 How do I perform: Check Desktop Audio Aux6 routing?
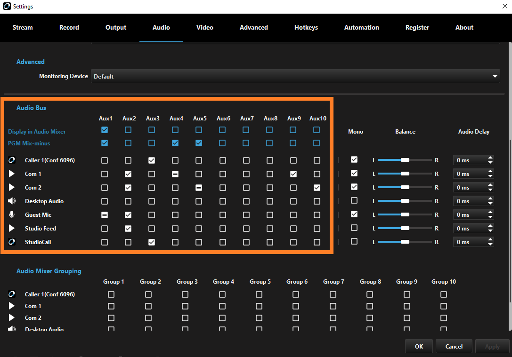coord(223,201)
